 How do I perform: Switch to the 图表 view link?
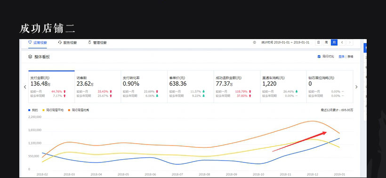click(341, 57)
